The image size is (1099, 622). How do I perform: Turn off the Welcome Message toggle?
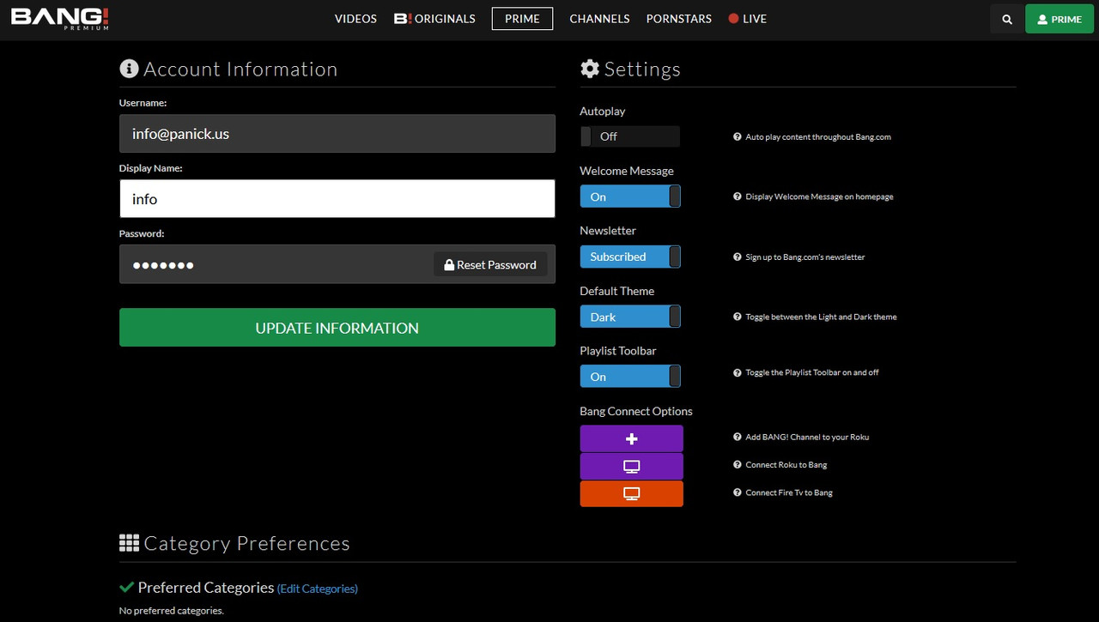tap(629, 196)
